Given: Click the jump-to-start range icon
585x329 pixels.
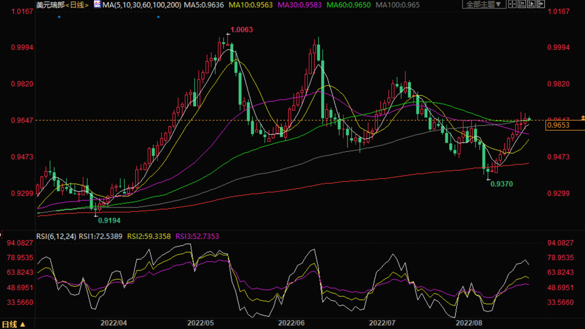Looking at the screenshot, I should (522, 4).
